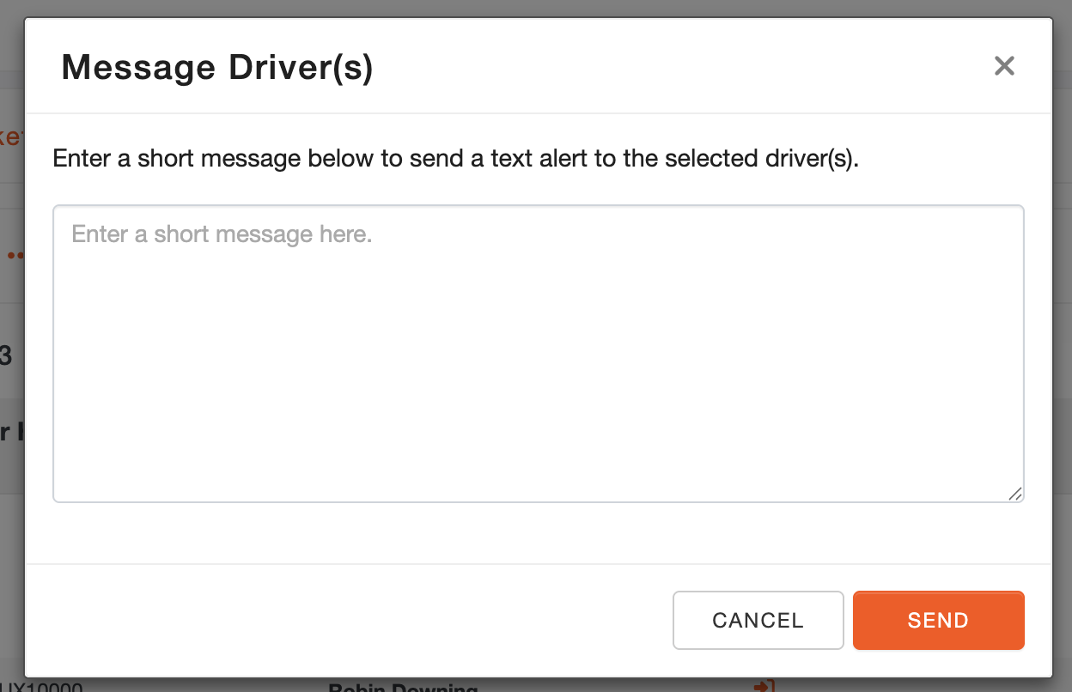Click the orange ellipsis dots at left edge
Viewport: 1072px width, 692px height.
tap(14, 255)
